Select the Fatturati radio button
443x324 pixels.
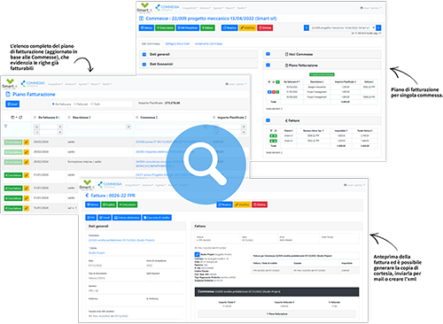pos(75,104)
